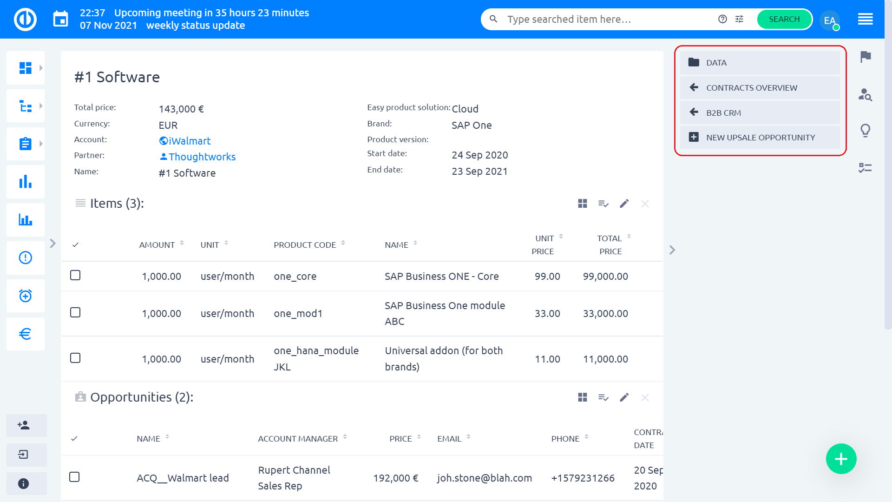892x502 pixels.
Task: Click the checklist icon on right rail
Action: (866, 168)
